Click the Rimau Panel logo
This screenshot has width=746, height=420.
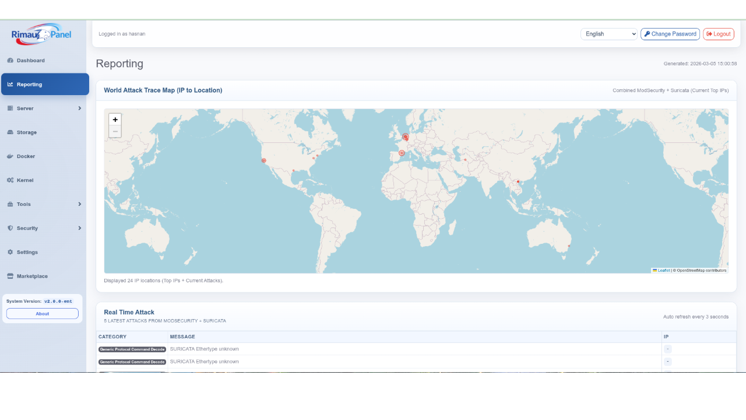(41, 33)
